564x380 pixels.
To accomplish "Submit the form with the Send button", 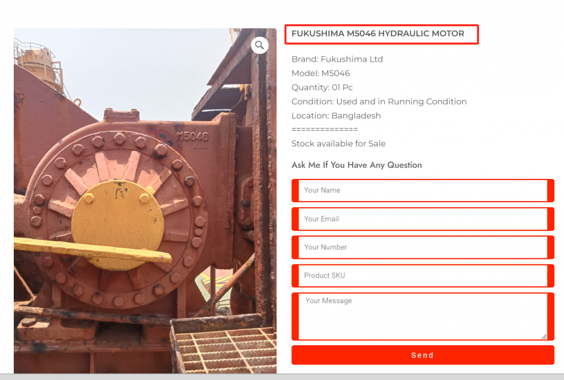I will pyautogui.click(x=422, y=355).
